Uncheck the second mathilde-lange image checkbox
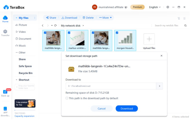Screen dimensions: 190x120 [x=93, y=33]
